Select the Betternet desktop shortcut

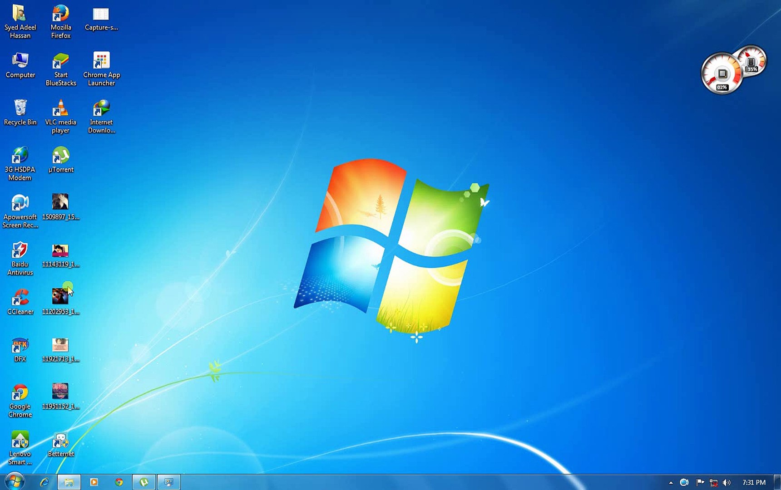point(60,445)
